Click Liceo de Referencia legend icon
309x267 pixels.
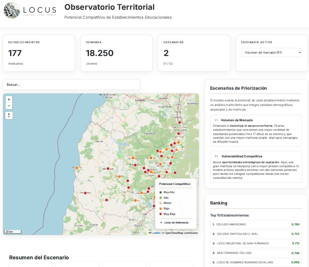(x=161, y=223)
